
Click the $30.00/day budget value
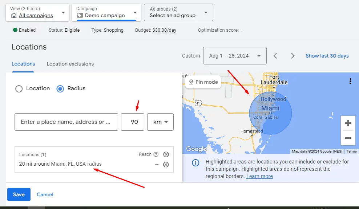[x=164, y=30]
